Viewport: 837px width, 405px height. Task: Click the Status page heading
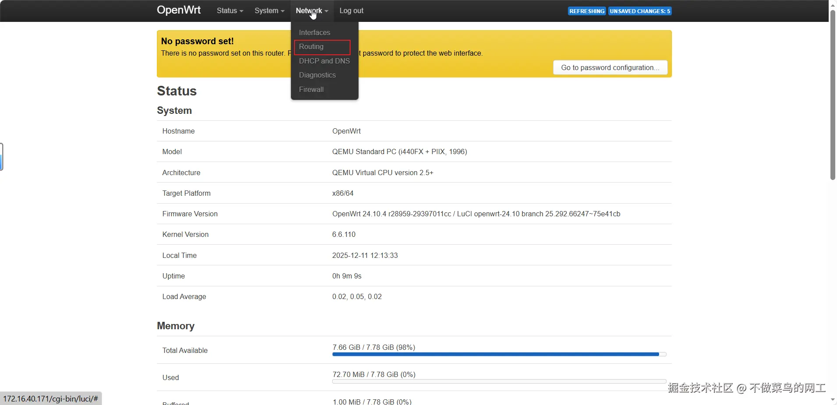(x=177, y=91)
